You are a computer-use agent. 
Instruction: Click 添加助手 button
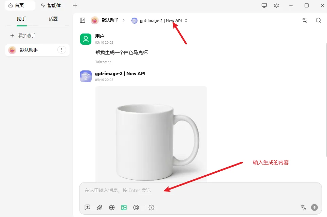pos(23,36)
